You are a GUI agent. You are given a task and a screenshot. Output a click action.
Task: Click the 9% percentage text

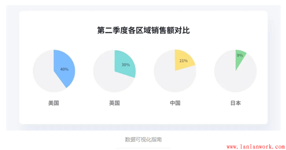240,55
